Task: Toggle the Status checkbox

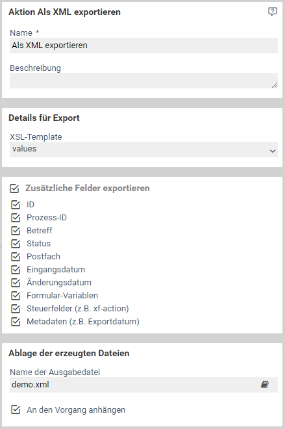Action: click(16, 244)
